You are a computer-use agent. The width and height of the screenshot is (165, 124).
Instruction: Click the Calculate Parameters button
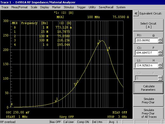(x=148, y=88)
